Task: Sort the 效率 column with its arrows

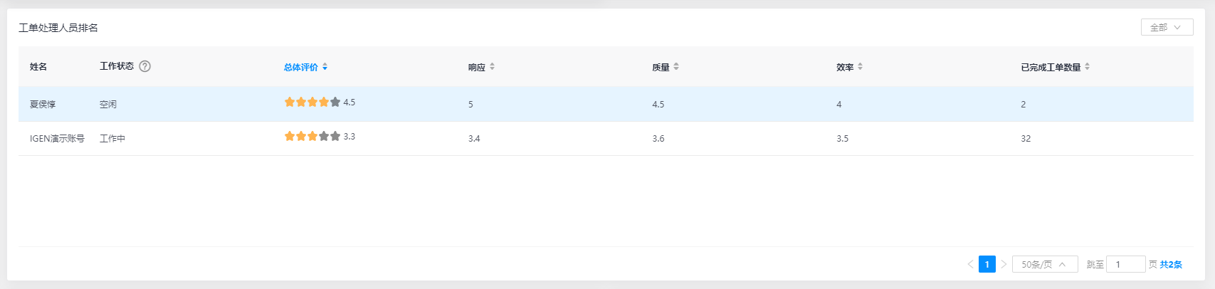Action: pos(861,67)
